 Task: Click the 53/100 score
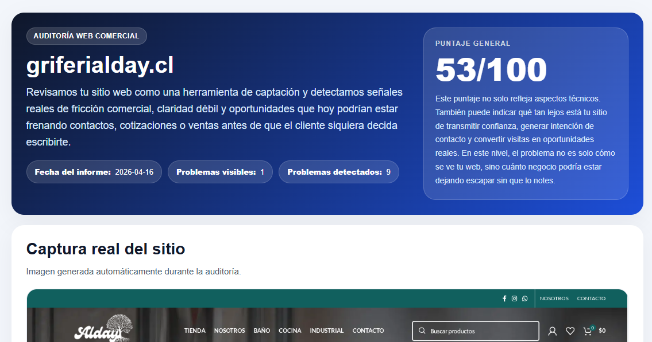coord(491,70)
